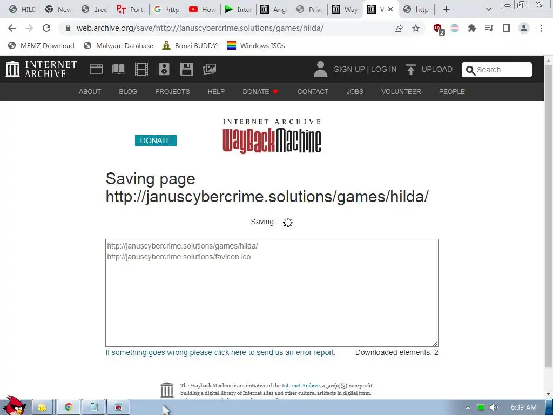Switch to the Ang tab
553x415 pixels.
[x=274, y=10]
